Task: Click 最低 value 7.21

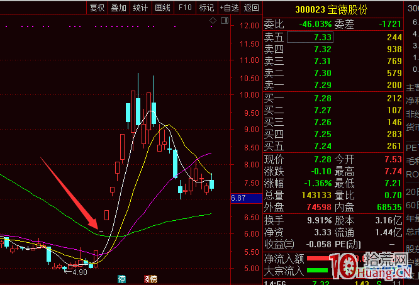Action: click(x=393, y=183)
